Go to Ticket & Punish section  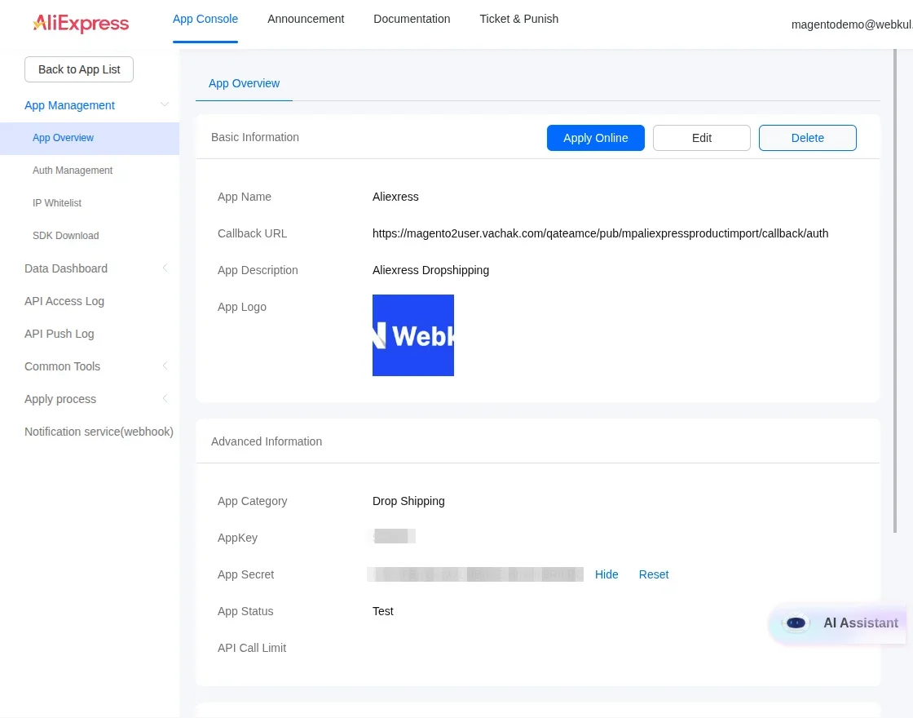tap(518, 19)
